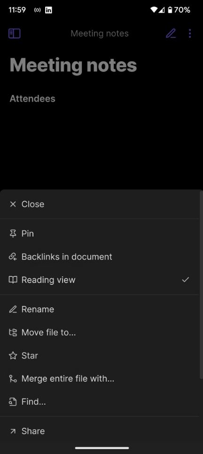Select Backlinks in document option
The height and width of the screenshot is (454, 203).
tap(100, 257)
